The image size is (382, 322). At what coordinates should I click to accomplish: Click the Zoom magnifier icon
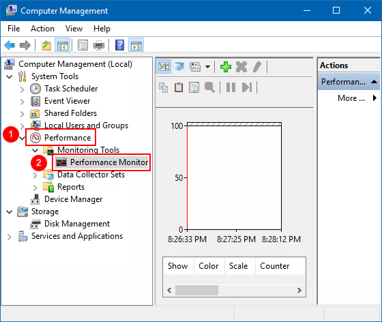point(210,87)
